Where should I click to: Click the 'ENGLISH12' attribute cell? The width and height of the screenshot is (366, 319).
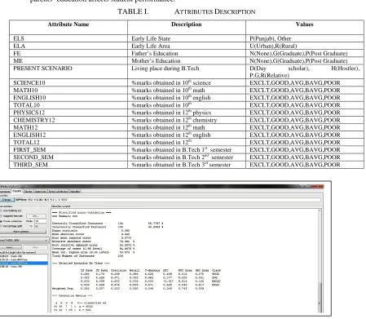point(68,135)
